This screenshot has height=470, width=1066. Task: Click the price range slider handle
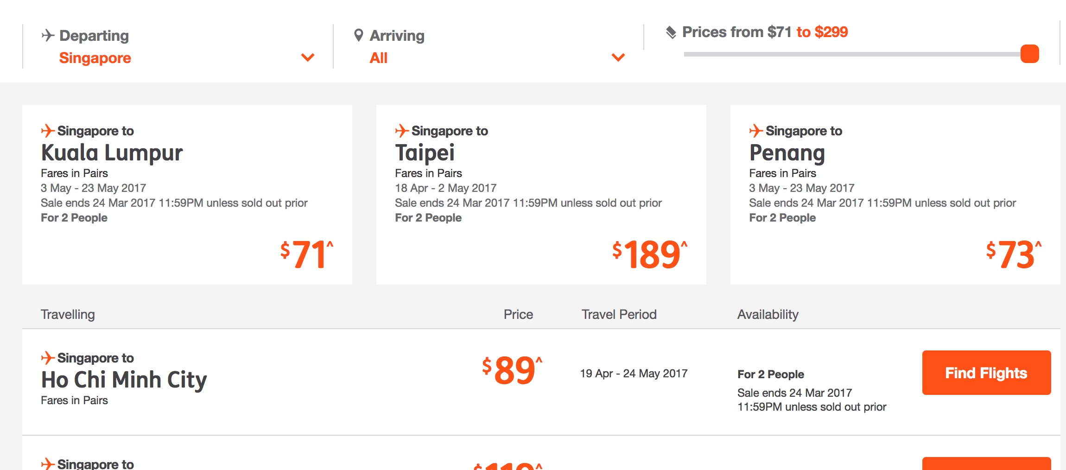click(x=1029, y=54)
